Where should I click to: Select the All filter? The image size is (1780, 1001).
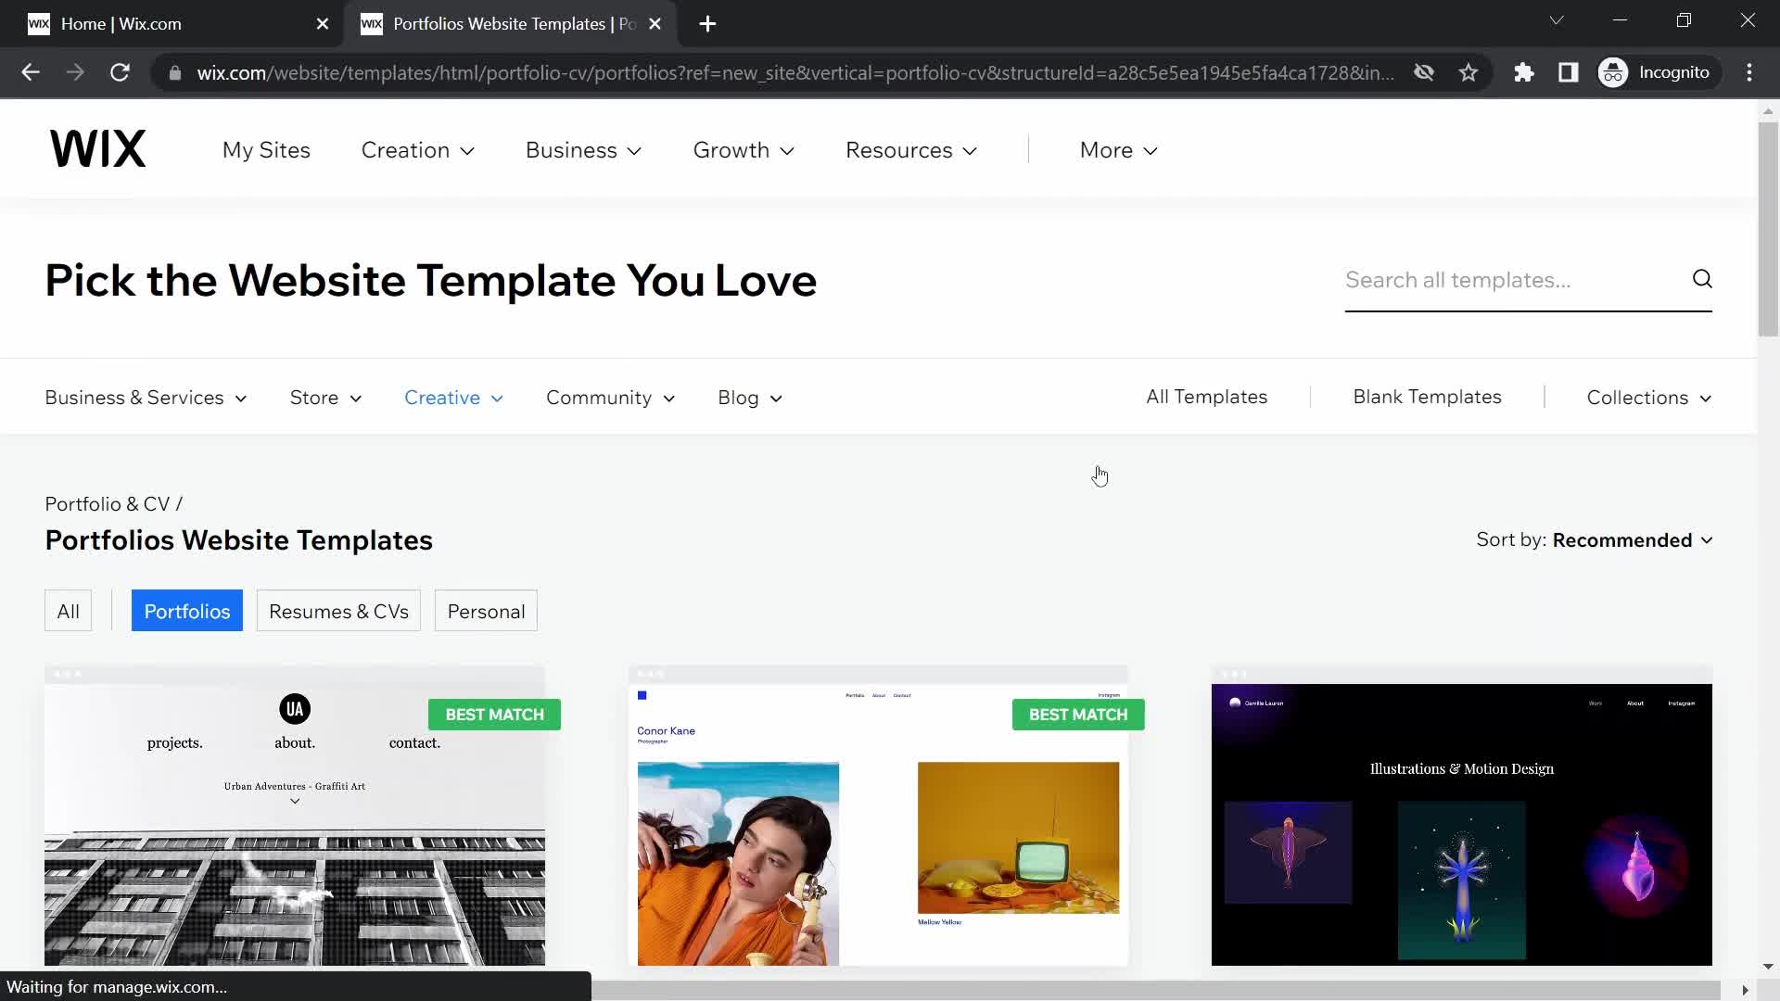point(69,611)
